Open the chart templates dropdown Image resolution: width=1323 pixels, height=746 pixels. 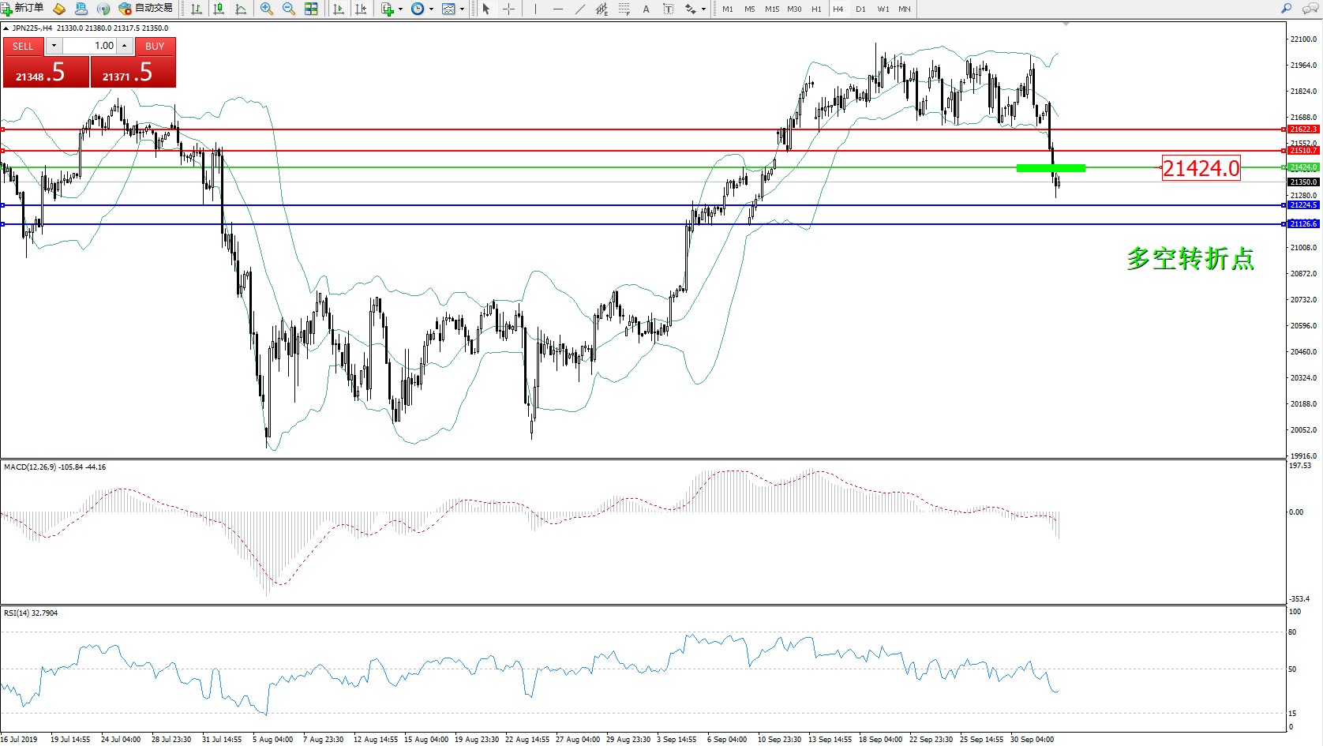(x=462, y=9)
